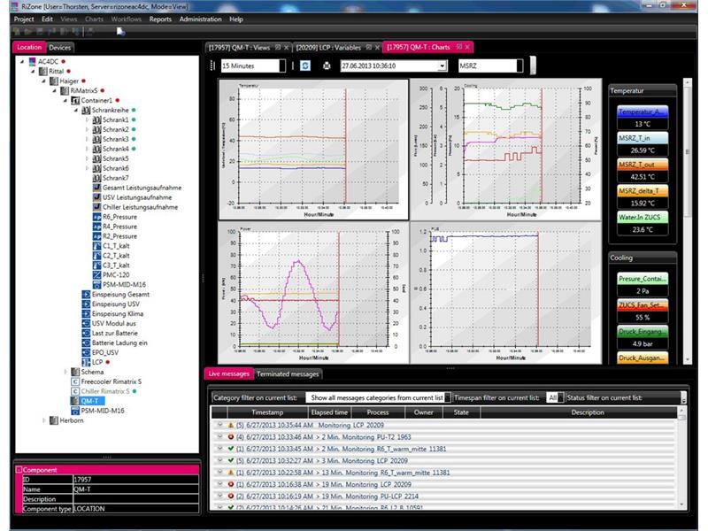Toggle the MSRZ_T_in series legend

click(x=643, y=139)
